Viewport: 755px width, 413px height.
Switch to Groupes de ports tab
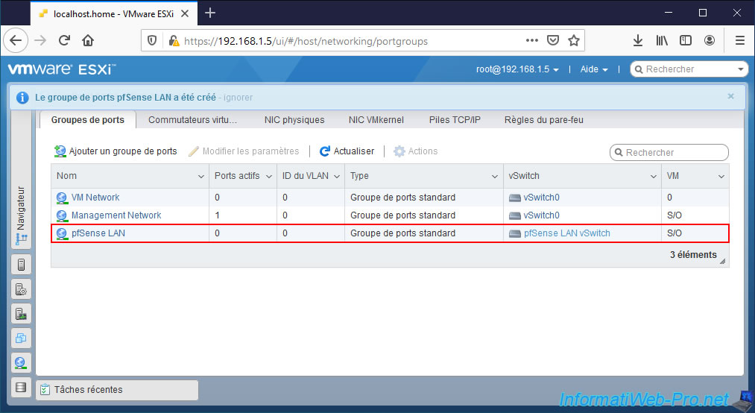pos(88,120)
